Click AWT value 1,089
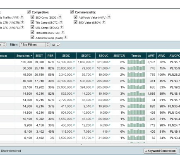The image size is (180, 155). tap(151, 94)
